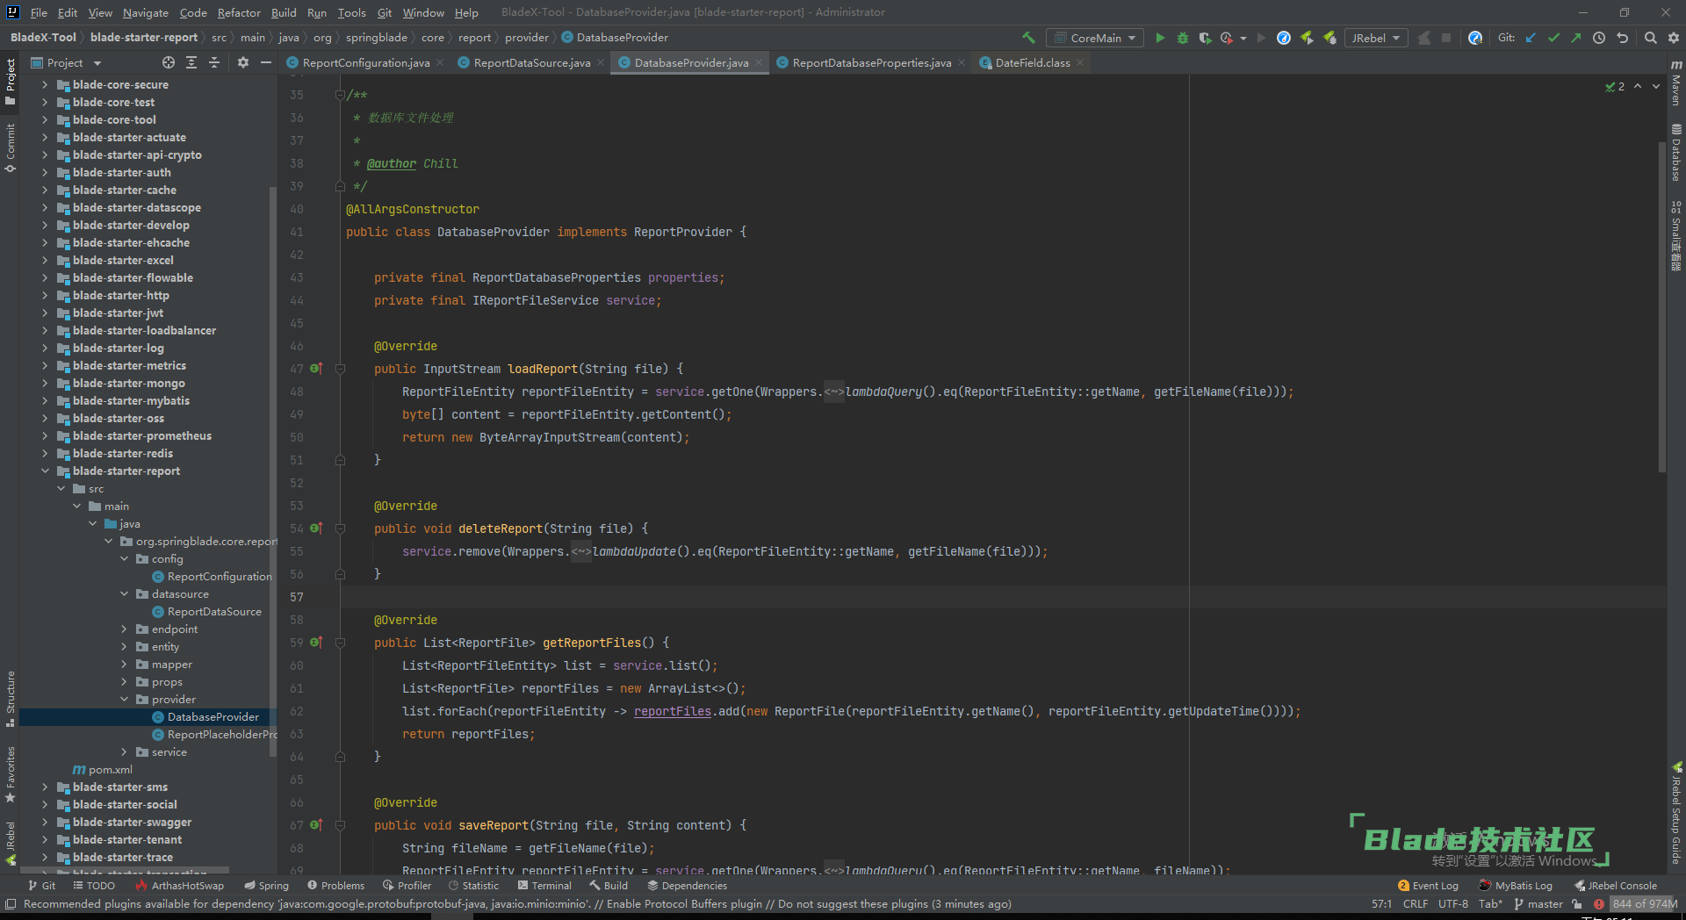Screen dimensions: 1686x920
Task: Toggle Javadoc fold on line 35
Action: click(x=340, y=95)
